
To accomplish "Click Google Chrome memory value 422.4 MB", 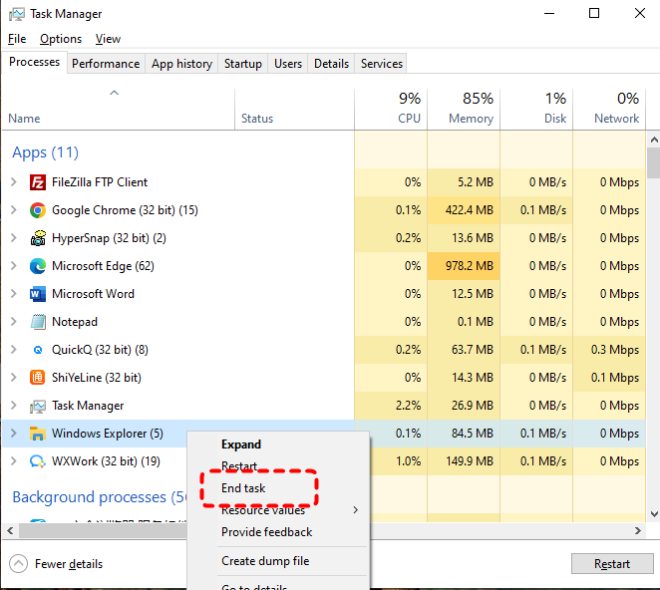I will [x=469, y=210].
